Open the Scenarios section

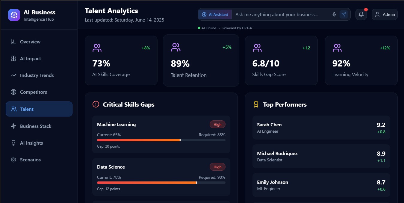pos(39,160)
